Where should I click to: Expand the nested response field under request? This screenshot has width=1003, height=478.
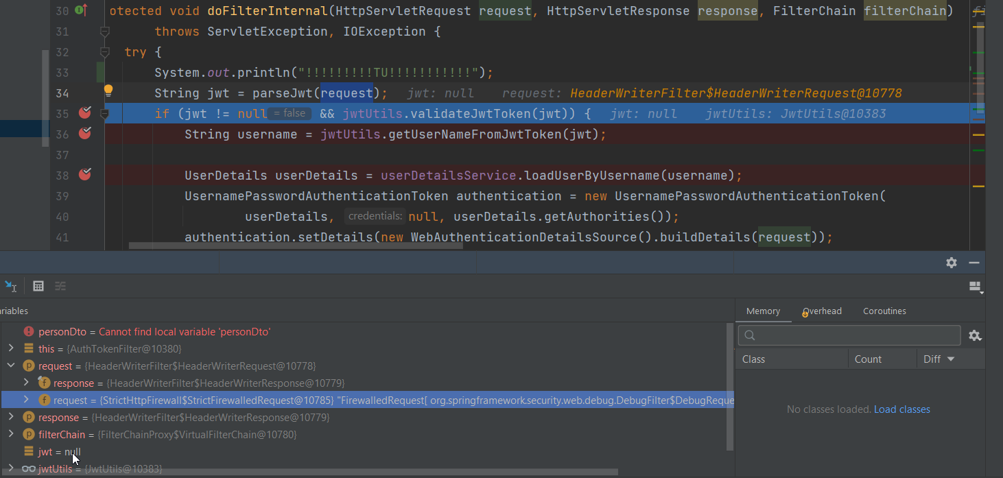click(26, 383)
